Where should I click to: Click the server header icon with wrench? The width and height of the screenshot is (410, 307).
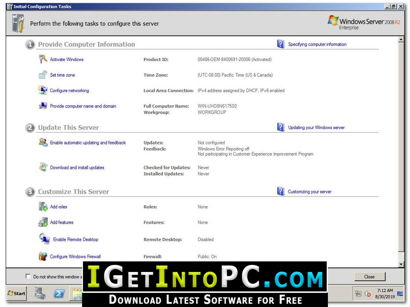[x=18, y=23]
